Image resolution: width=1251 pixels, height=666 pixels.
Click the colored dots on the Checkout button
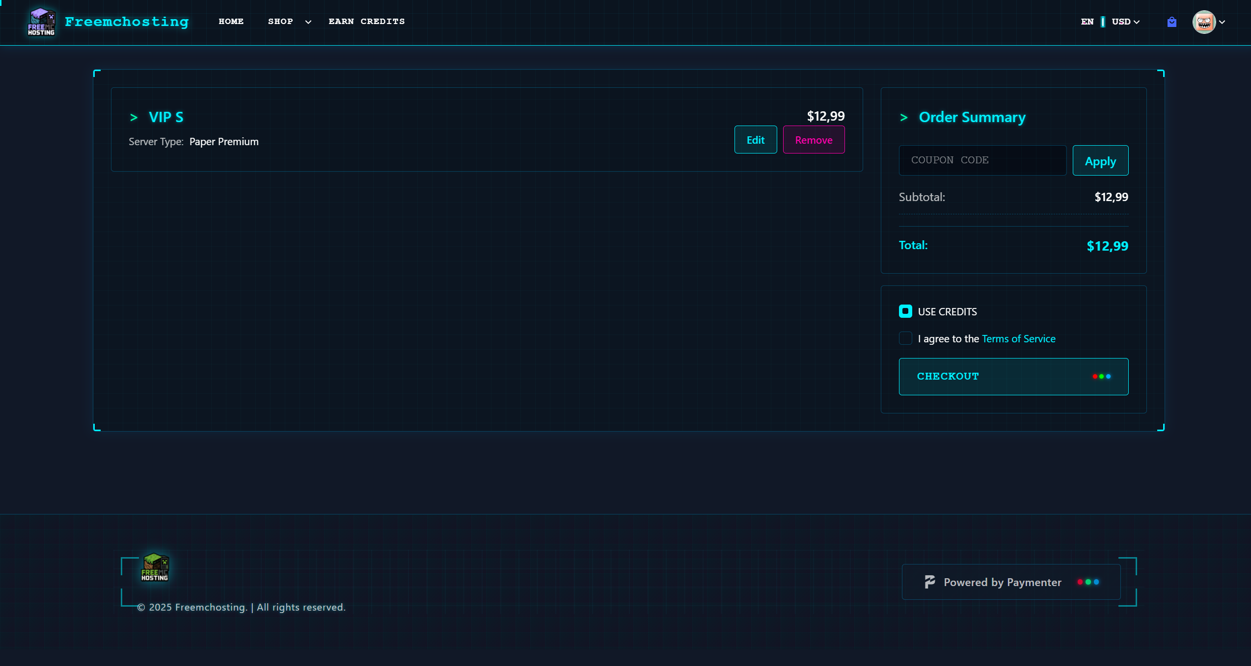pos(1101,377)
